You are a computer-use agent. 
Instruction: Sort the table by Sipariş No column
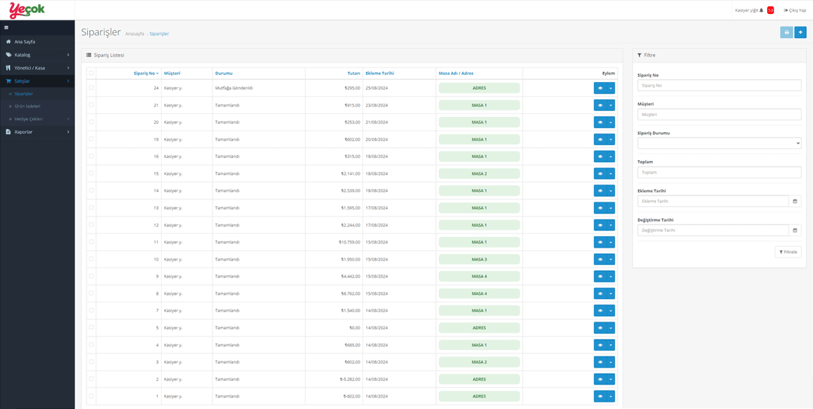tap(146, 73)
